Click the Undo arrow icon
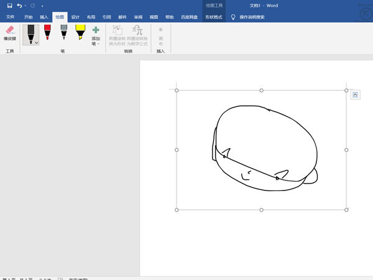Screen dimensions: 373x280 point(19,6)
